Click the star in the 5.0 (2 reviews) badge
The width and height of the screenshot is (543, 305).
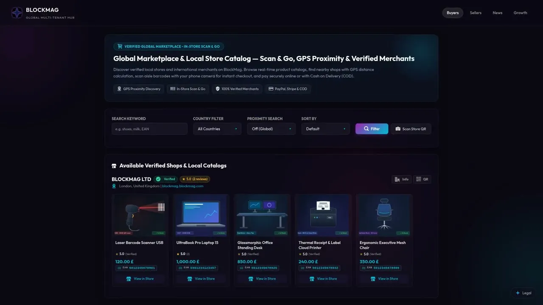[x=184, y=179]
